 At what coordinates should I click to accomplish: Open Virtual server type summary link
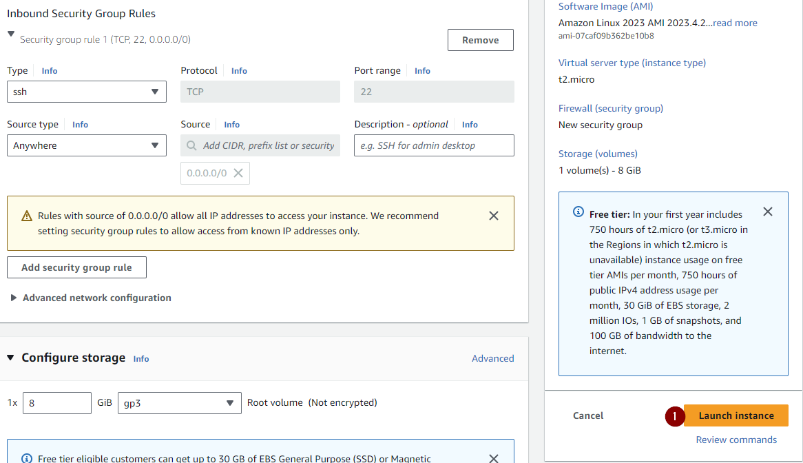632,63
